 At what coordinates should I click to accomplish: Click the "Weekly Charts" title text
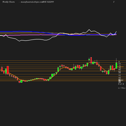[x=9, y=2]
